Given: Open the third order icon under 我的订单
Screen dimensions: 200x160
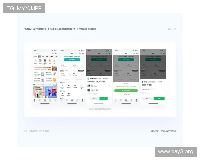Looking at the screenshot, I should [x=75, y=86].
